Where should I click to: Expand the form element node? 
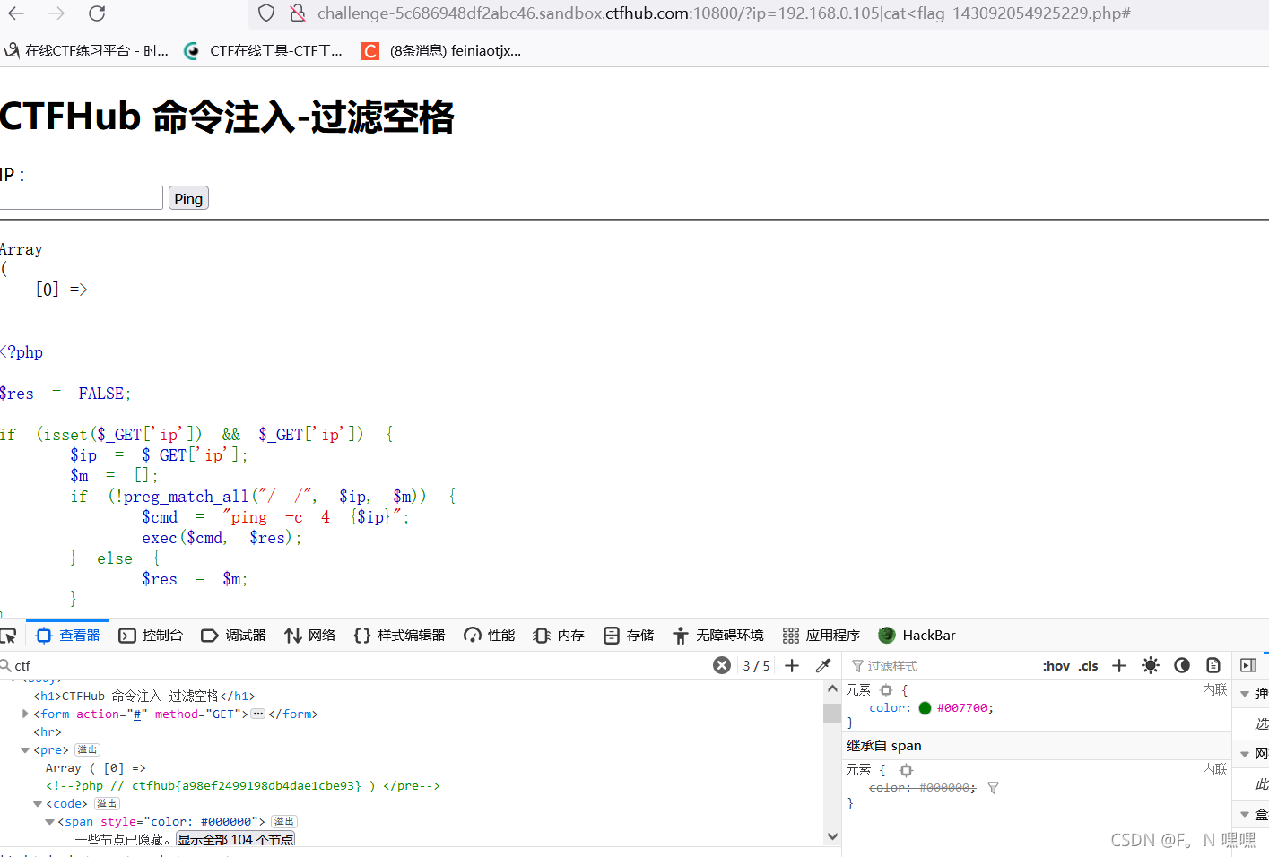[x=24, y=714]
